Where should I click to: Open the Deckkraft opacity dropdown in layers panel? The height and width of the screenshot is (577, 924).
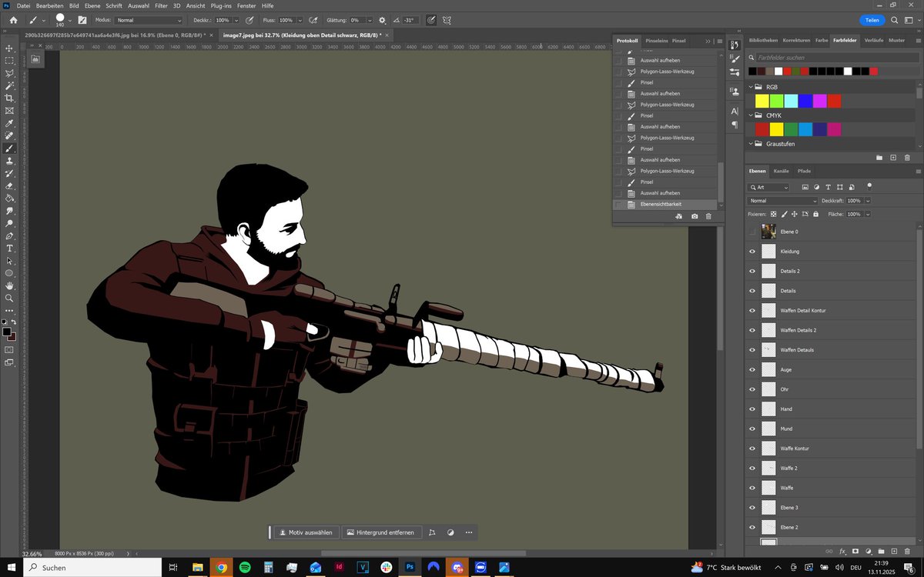[868, 201]
